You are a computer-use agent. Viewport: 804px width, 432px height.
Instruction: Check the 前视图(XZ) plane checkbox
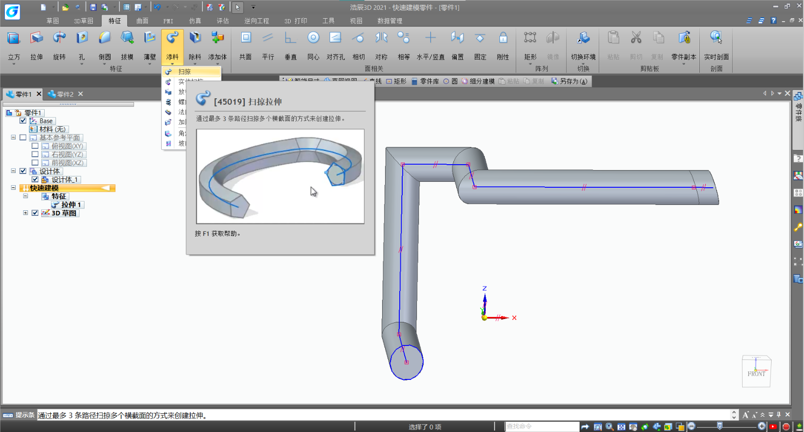click(35, 163)
